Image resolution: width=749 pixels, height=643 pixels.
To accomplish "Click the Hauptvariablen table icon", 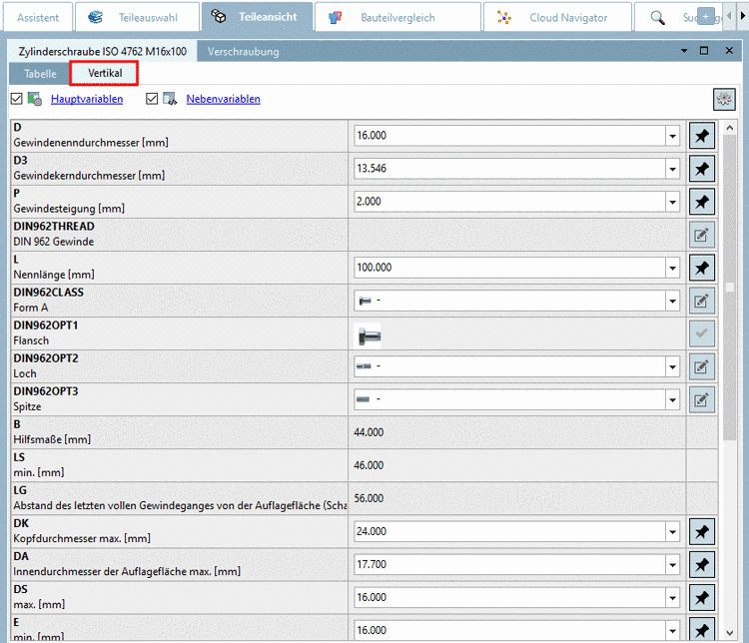I will [x=34, y=99].
